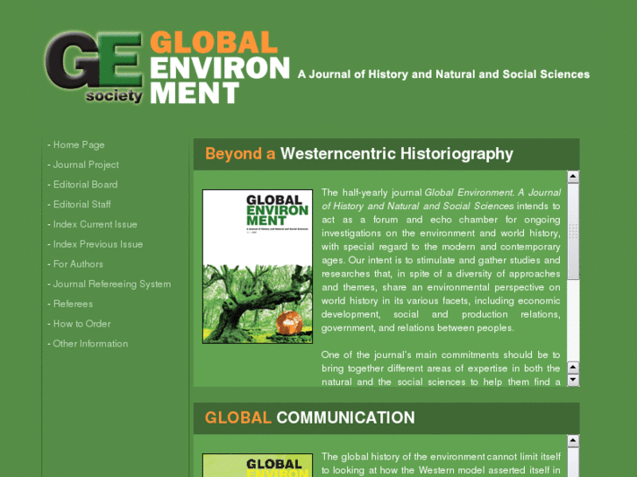Go to Journal Project page
Image resolution: width=637 pixels, height=477 pixels.
86,165
